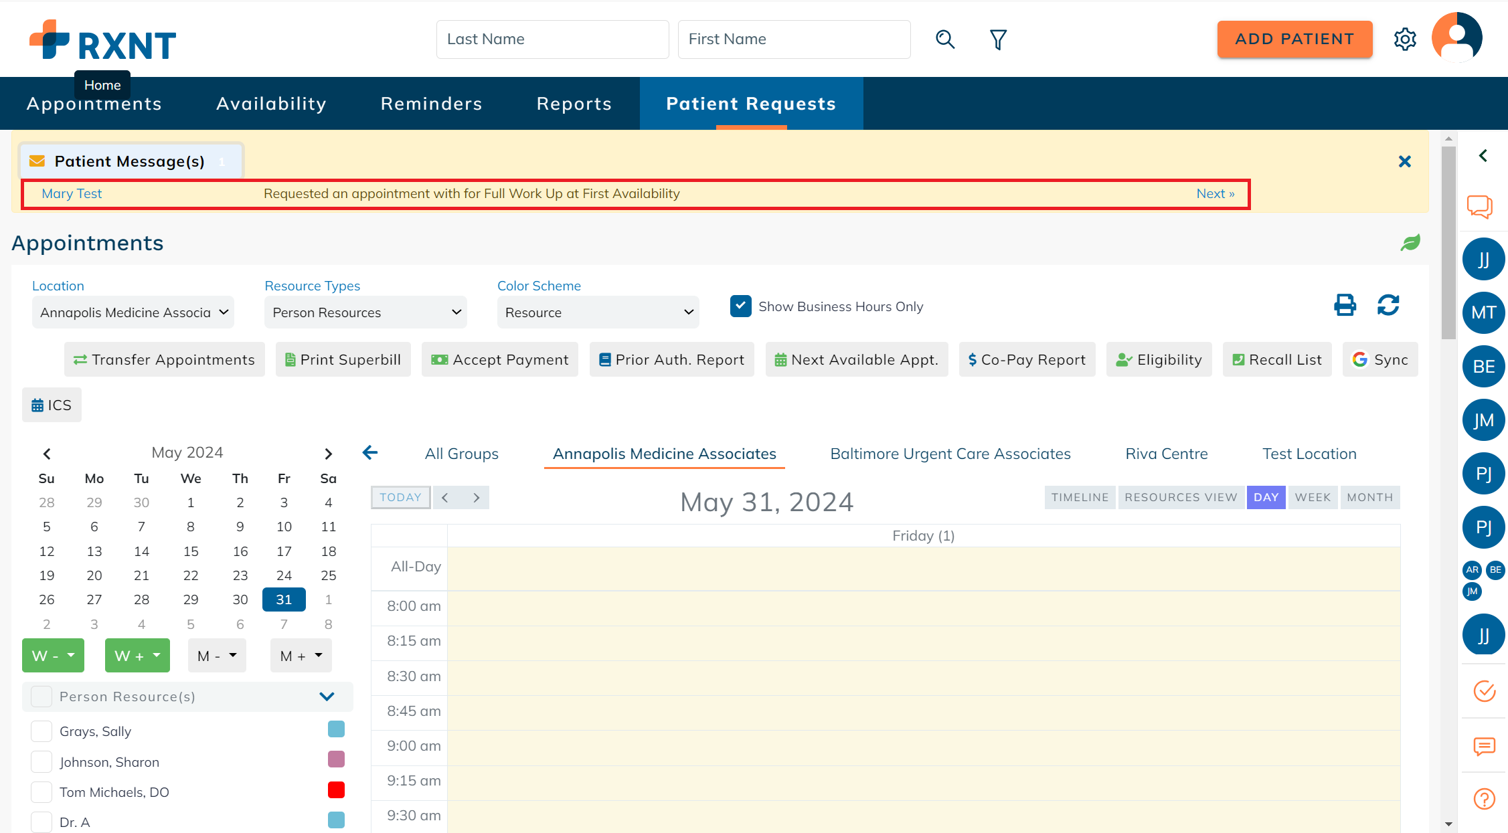Collapse the Person Resource(s) list
The height and width of the screenshot is (833, 1508).
327,697
